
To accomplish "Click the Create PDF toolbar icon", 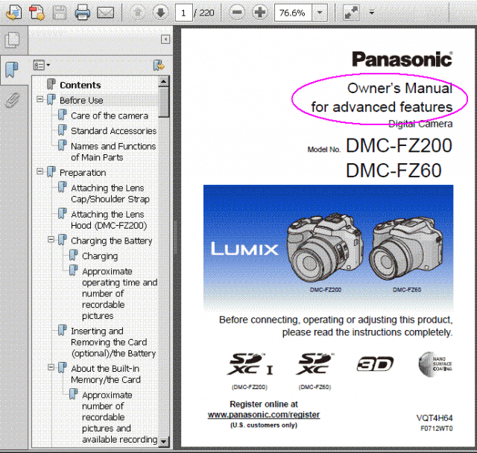I will coord(37,13).
